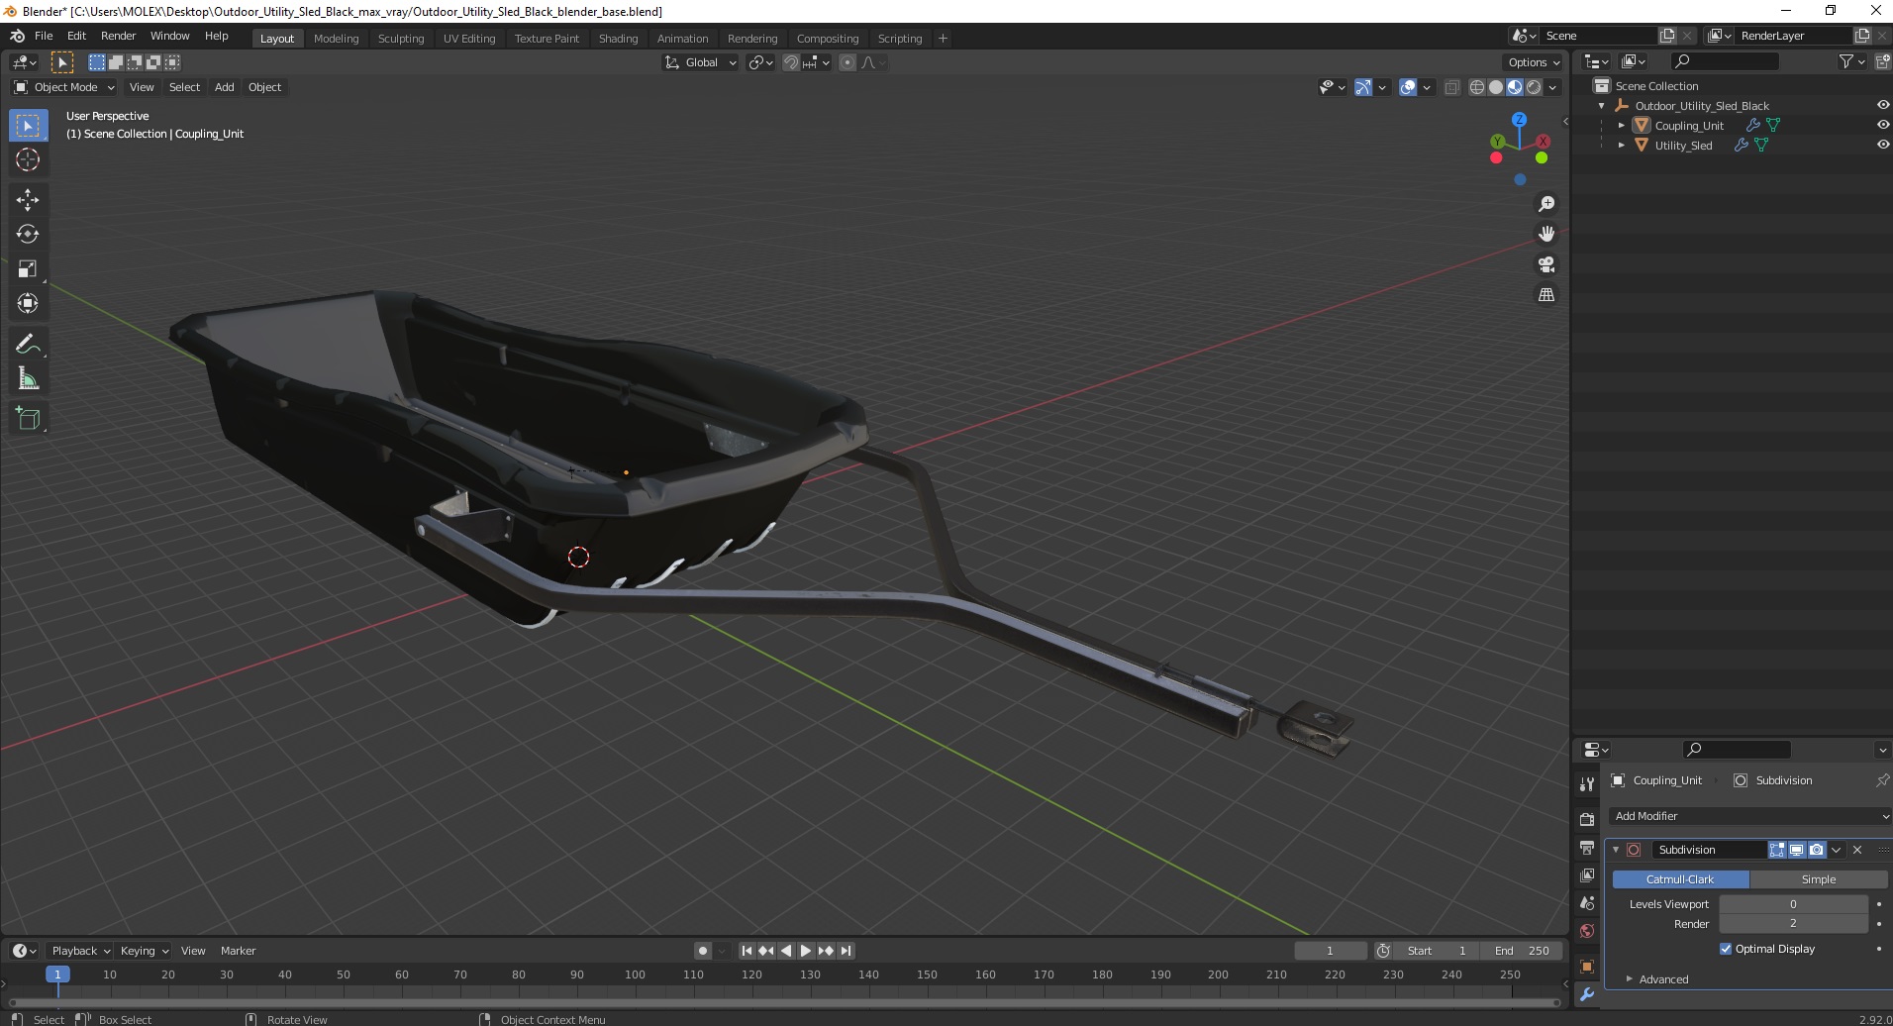The image size is (1893, 1026).
Task: Open the Playback dropdown in timeline
Action: tap(80, 951)
